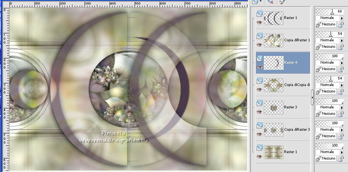Click the raster type icon of Raster 4
Viewport: 348px width, 172px height.
point(259,59)
